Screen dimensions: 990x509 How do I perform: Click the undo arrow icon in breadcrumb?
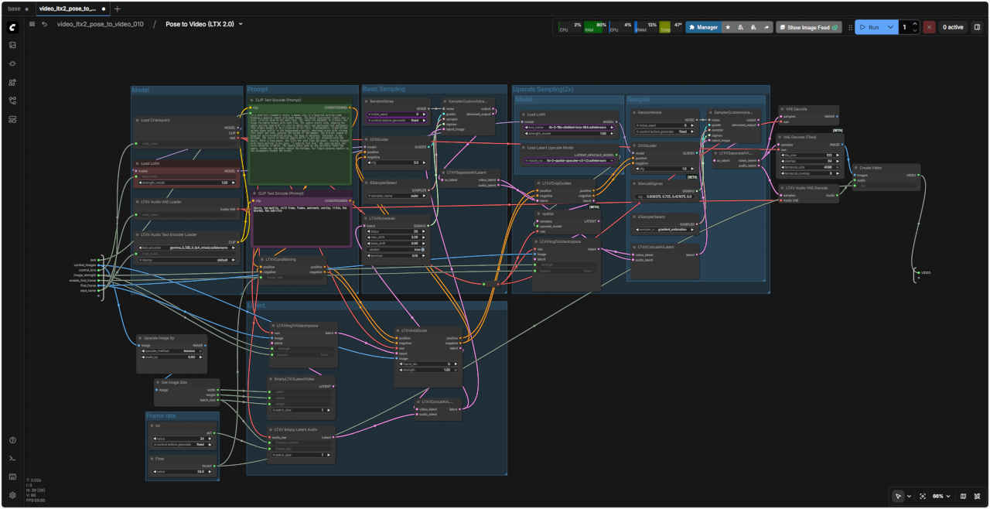44,24
